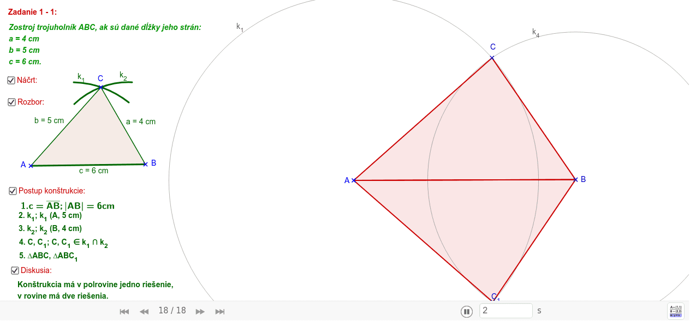
Task: Toggle the Postup konštrukcie checkbox
Action: point(13,191)
